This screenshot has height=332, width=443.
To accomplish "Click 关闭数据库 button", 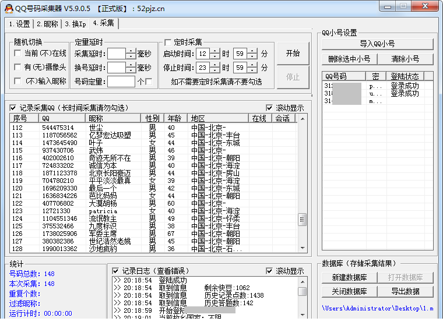I will [x=350, y=291].
